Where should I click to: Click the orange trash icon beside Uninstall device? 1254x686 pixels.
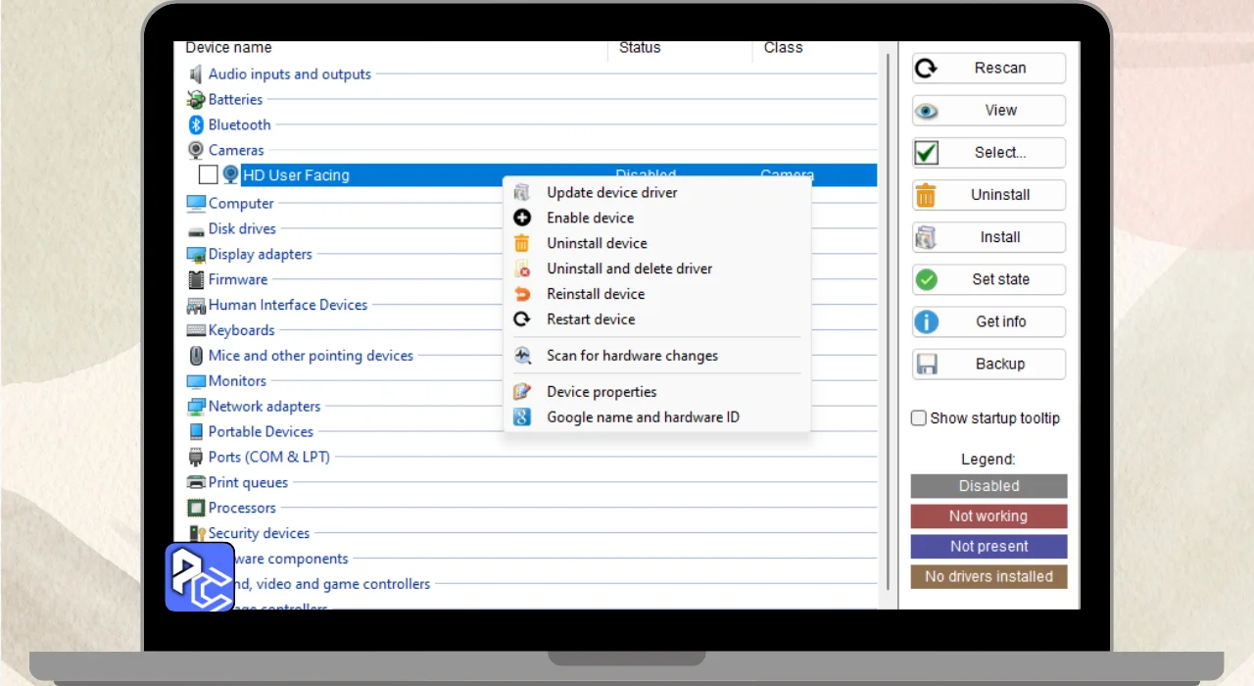[x=522, y=243]
